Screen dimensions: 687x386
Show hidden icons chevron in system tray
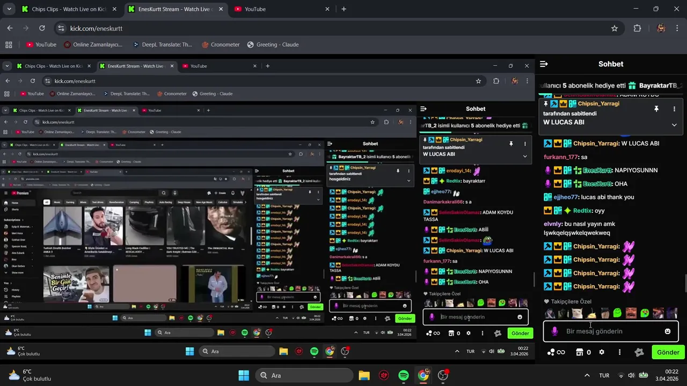point(587,375)
